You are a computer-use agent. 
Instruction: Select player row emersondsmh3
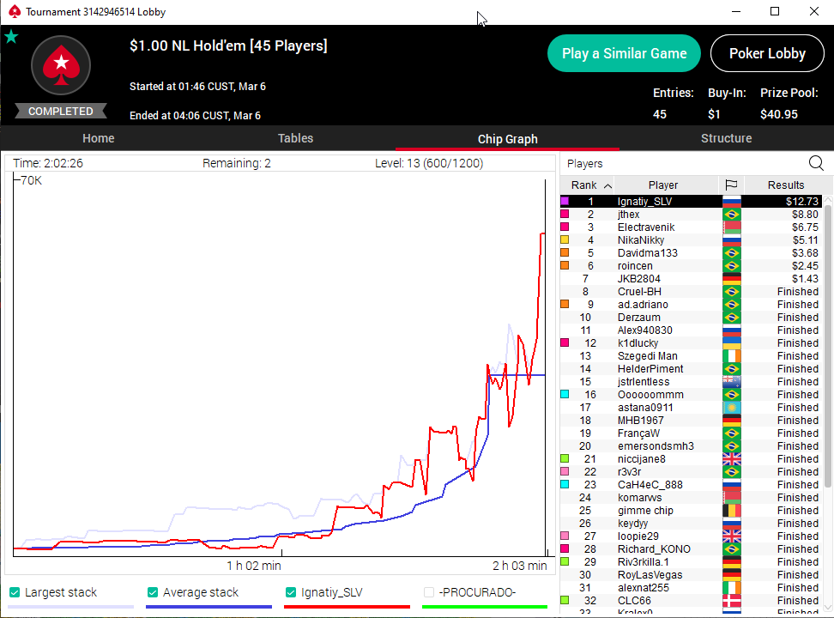click(x=691, y=446)
